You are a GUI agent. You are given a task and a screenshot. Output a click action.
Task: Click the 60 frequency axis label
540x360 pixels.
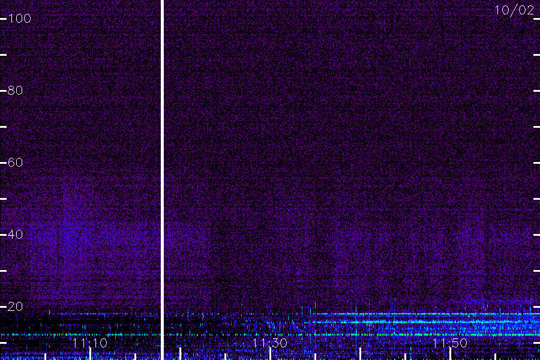15,162
